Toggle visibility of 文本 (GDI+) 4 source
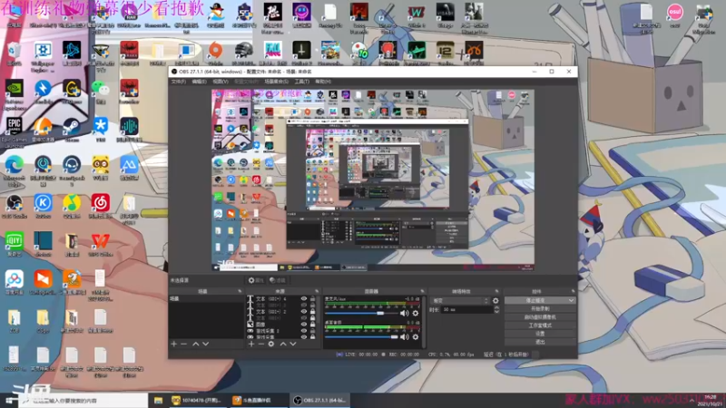Viewport: 726px width, 408px height. pyautogui.click(x=304, y=299)
